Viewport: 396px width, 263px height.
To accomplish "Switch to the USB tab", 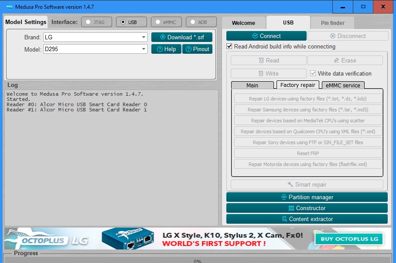I will (288, 23).
